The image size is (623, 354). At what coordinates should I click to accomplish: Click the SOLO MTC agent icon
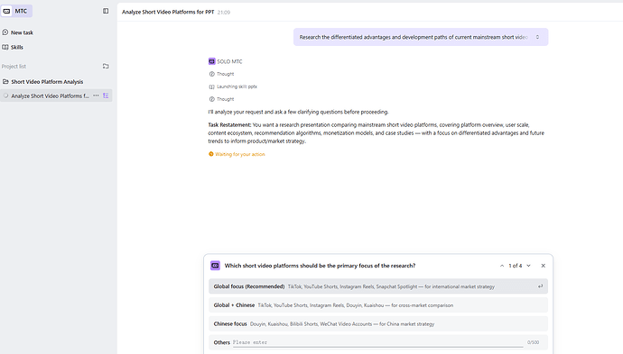click(212, 61)
